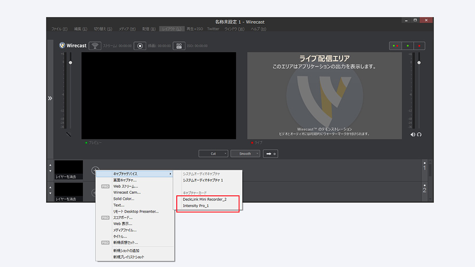The image size is (475, 267).
Task: Open the Smooth transition dropdown
Action: [245, 153]
